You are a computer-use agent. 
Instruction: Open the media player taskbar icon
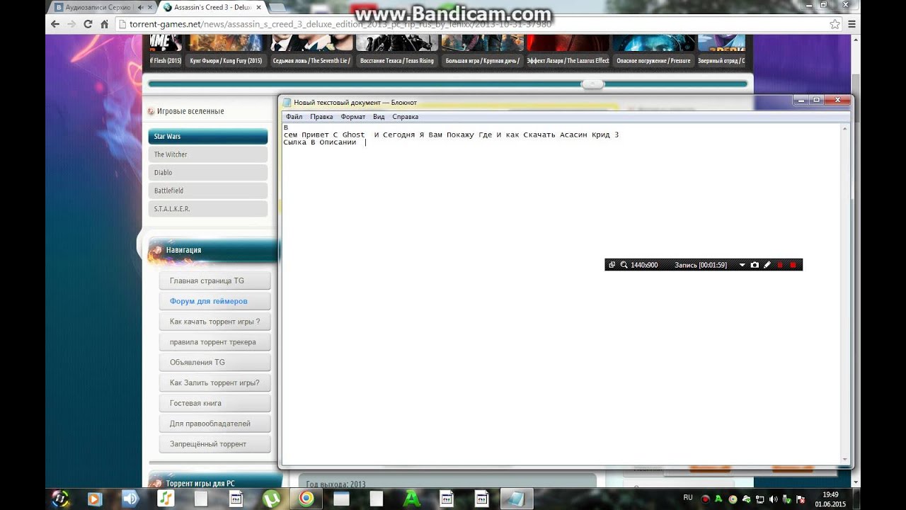point(95,498)
